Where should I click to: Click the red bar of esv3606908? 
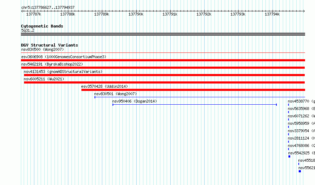[x=163, y=60]
